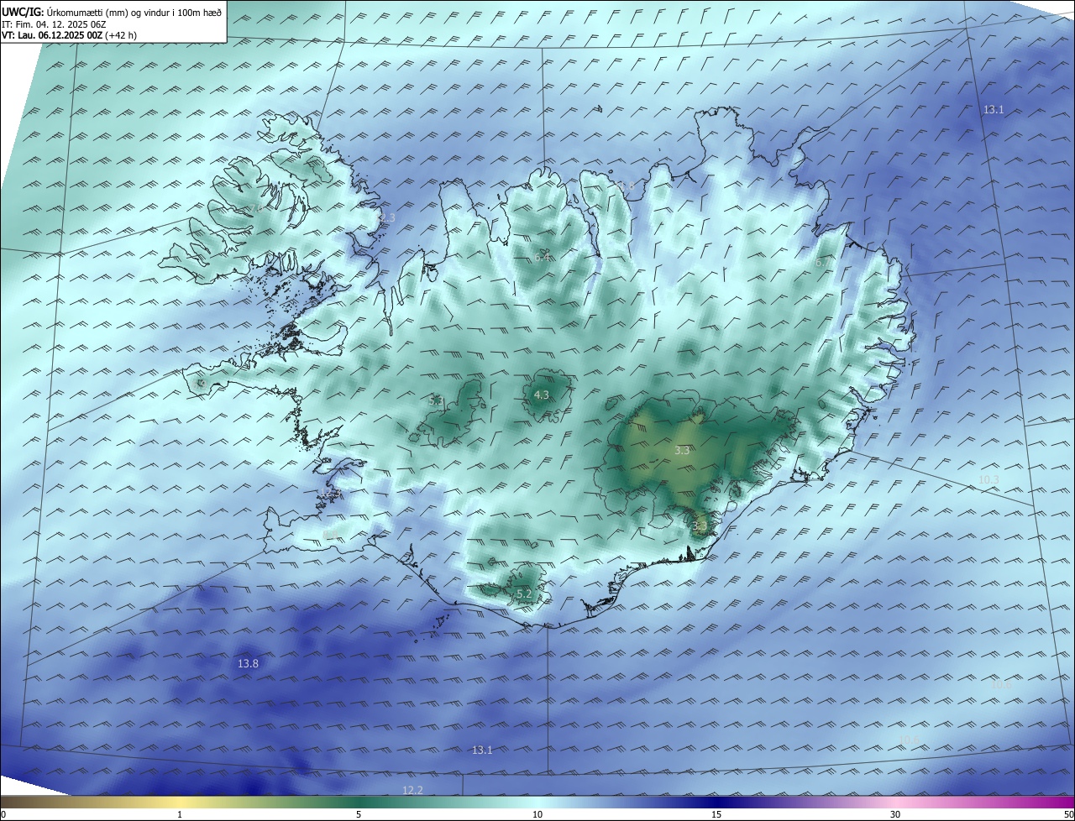Click the 4.3 value label on the glacier
Screen dimensions: 1075x821
click(542, 395)
